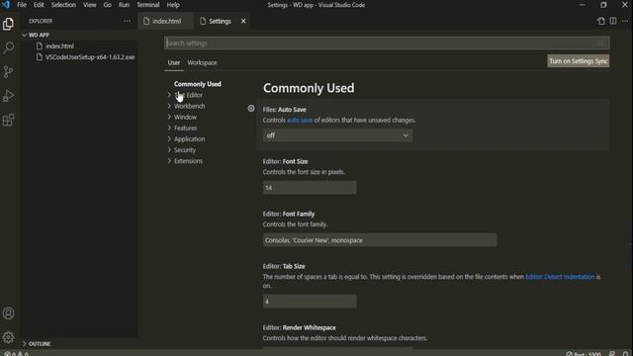Expand the Window settings group
The image size is (633, 356).
185,117
